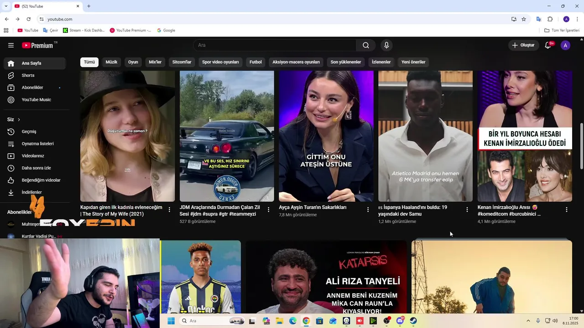This screenshot has height=328, width=584.
Task: Open the tab search dropdown arrow
Action: (6, 6)
